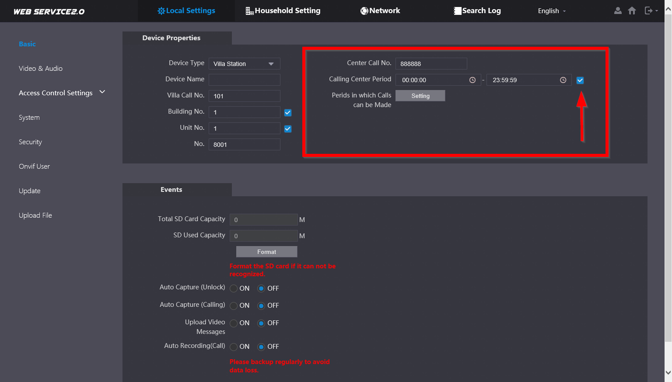This screenshot has height=382, width=672.
Task: Turn Auto Capture (Unlock) ON
Action: click(234, 288)
